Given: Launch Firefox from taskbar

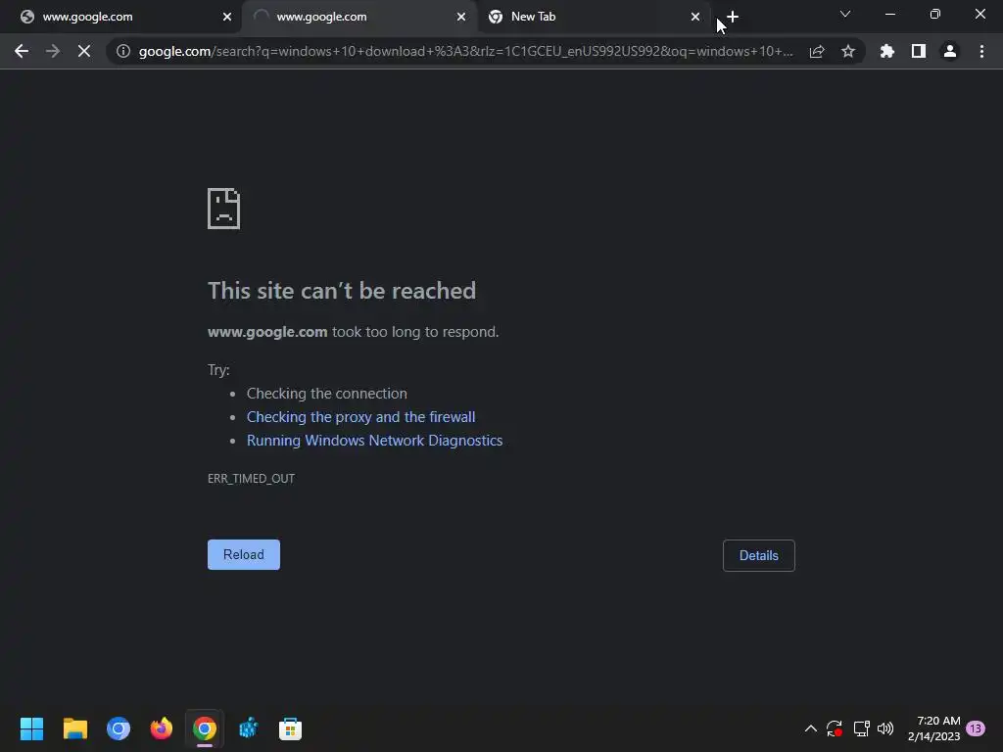Looking at the screenshot, I should [x=162, y=728].
